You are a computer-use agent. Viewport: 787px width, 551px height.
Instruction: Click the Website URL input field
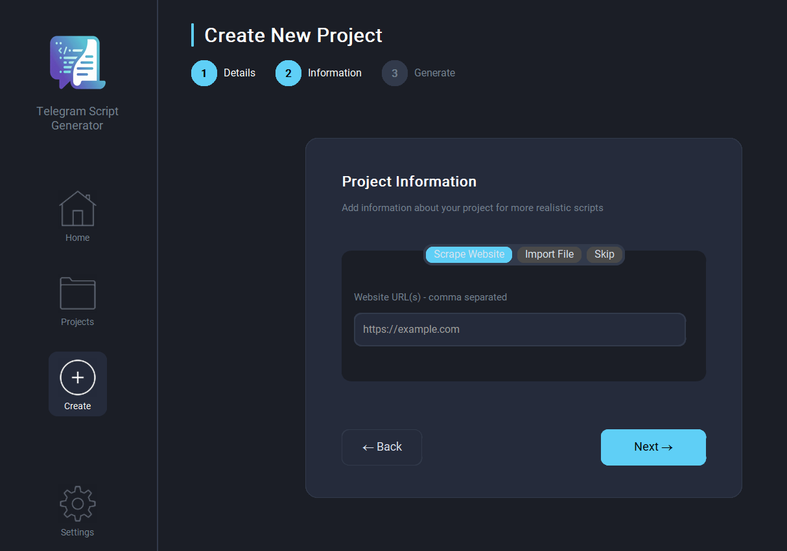click(x=519, y=329)
